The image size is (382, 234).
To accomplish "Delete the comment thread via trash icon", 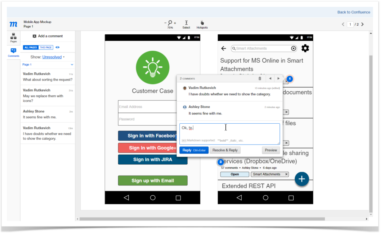I will coord(259,78).
